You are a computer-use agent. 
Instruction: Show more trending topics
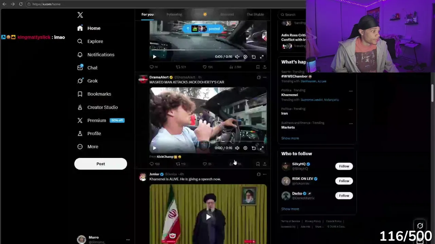click(x=290, y=138)
